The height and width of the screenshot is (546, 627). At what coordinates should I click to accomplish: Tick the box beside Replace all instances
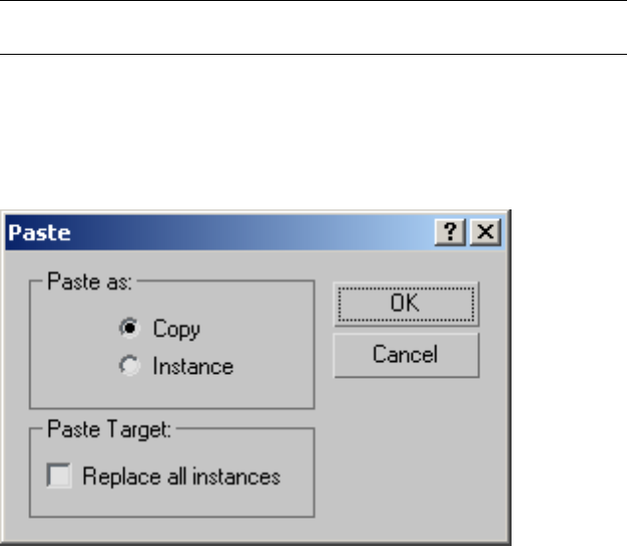click(x=61, y=477)
